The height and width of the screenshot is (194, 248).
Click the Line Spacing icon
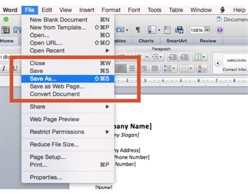167,68
